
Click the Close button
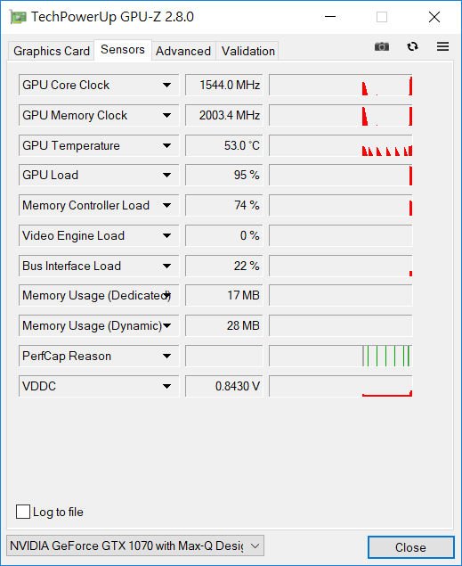(410, 547)
